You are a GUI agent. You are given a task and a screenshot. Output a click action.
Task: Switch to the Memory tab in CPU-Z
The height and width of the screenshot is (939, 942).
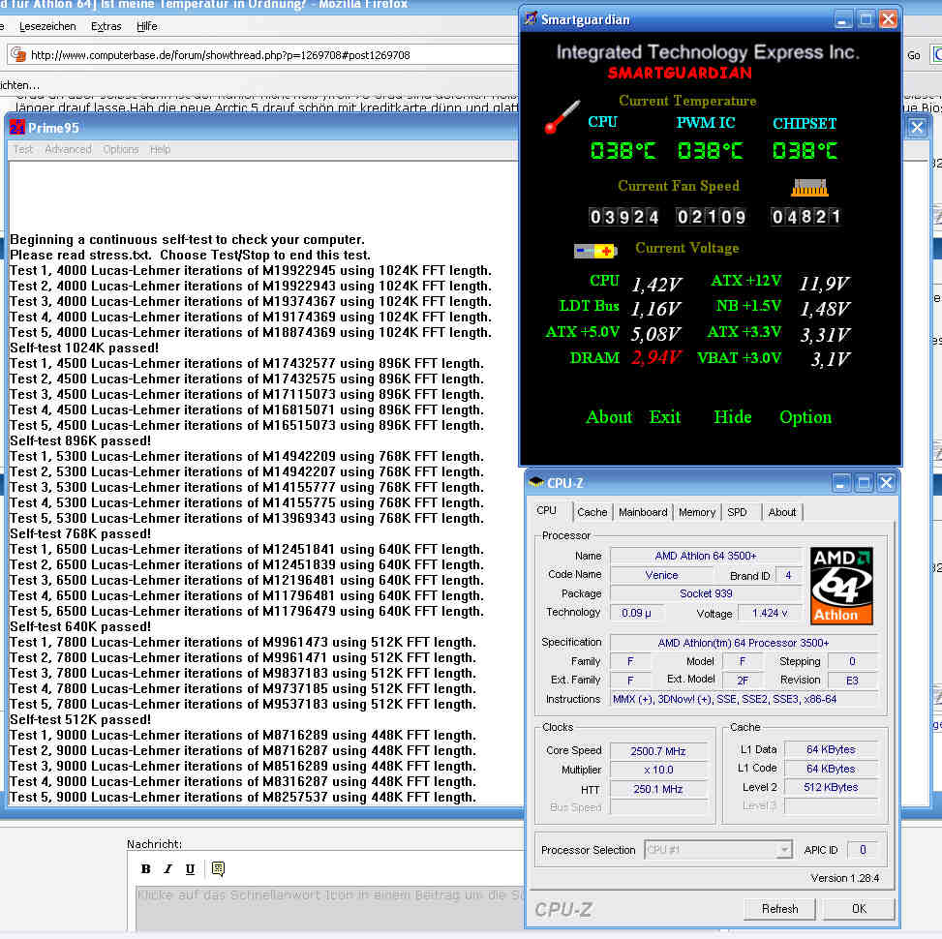coord(697,512)
